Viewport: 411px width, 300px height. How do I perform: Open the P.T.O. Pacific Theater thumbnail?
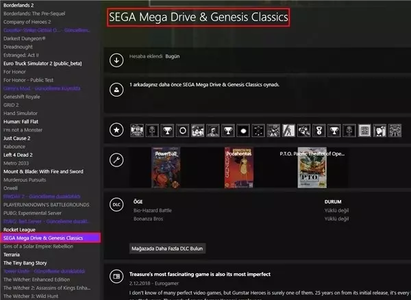[x=312, y=168]
